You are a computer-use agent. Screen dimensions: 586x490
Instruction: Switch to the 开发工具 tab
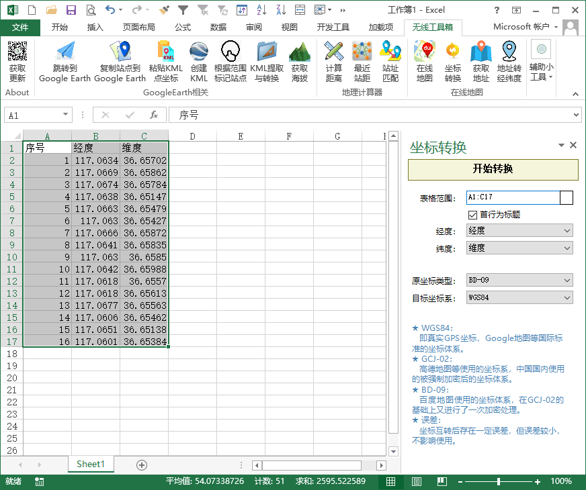point(333,28)
